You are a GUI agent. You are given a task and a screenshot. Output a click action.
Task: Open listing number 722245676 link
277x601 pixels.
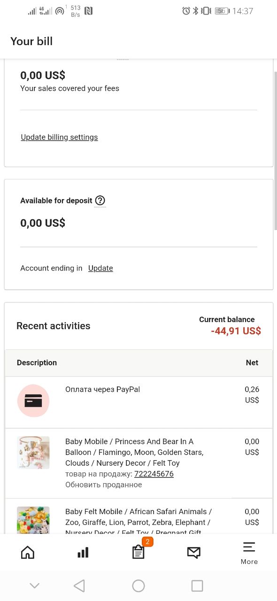point(154,474)
